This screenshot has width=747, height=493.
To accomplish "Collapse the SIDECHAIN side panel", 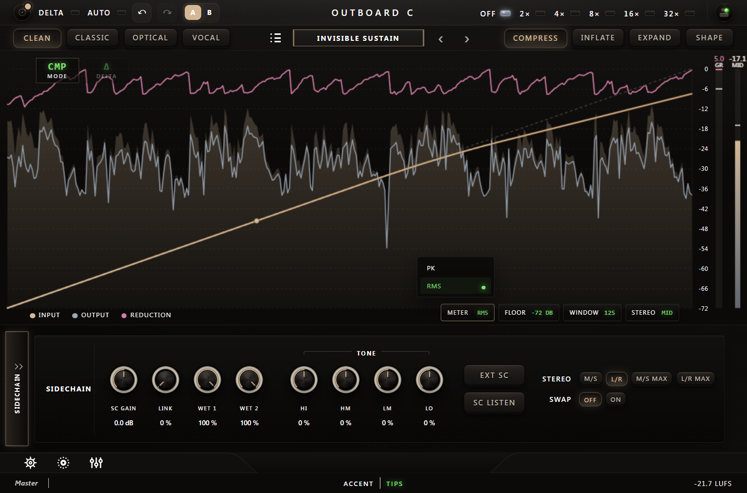I will [x=17, y=388].
